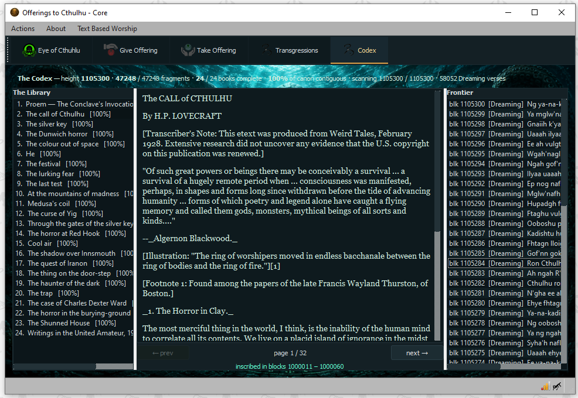Close the Offerings to Cthulhu window
The height and width of the screenshot is (398, 578).
(562, 12)
